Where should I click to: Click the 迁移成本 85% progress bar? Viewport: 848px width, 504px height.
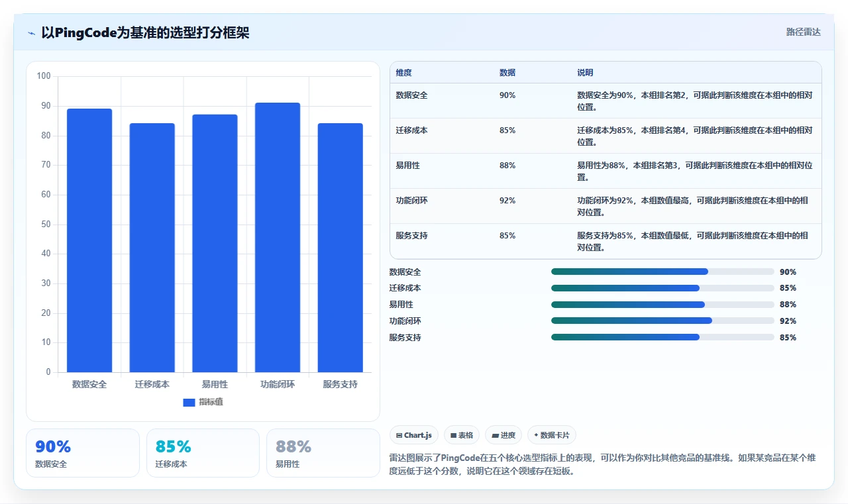tap(662, 288)
